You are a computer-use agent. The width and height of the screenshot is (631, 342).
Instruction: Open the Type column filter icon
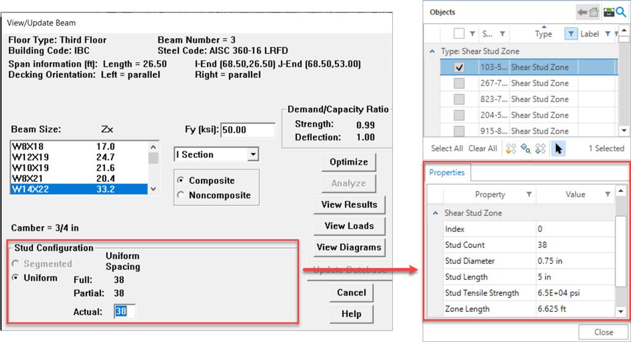pos(570,34)
